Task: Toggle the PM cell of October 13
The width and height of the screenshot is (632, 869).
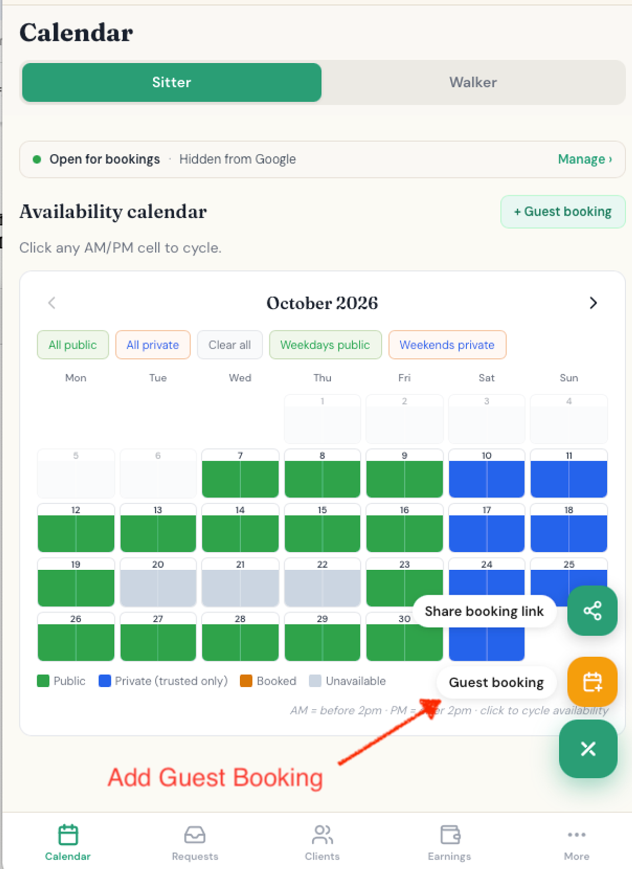Action: click(x=177, y=533)
